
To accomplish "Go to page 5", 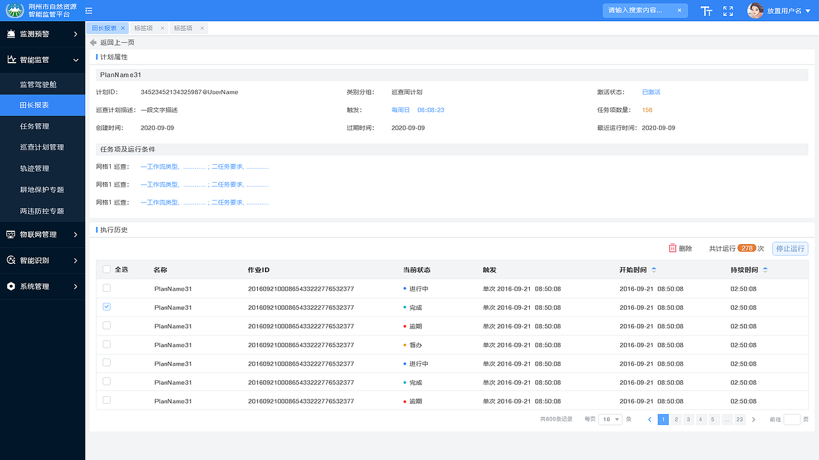I will pyautogui.click(x=714, y=420).
